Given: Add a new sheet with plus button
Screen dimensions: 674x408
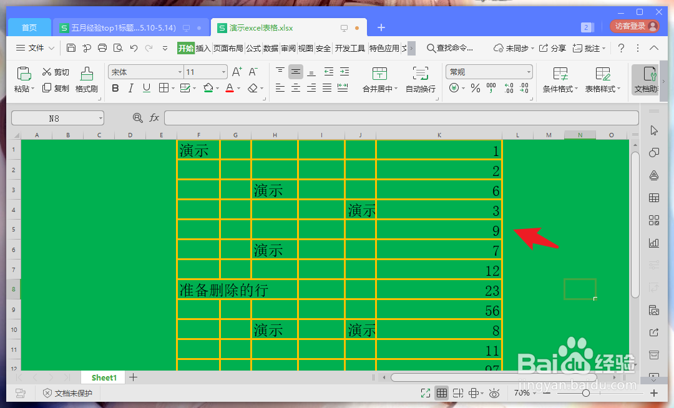Looking at the screenshot, I should pyautogui.click(x=134, y=377).
